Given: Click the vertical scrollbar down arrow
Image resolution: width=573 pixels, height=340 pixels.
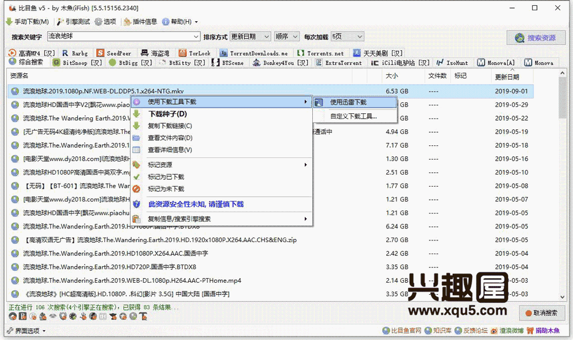Looking at the screenshot, I should [x=562, y=297].
